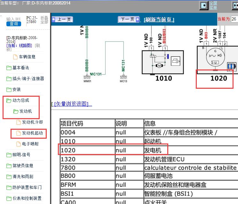Click the 查询 search button
This screenshot has width=238, height=204.
point(14,24)
